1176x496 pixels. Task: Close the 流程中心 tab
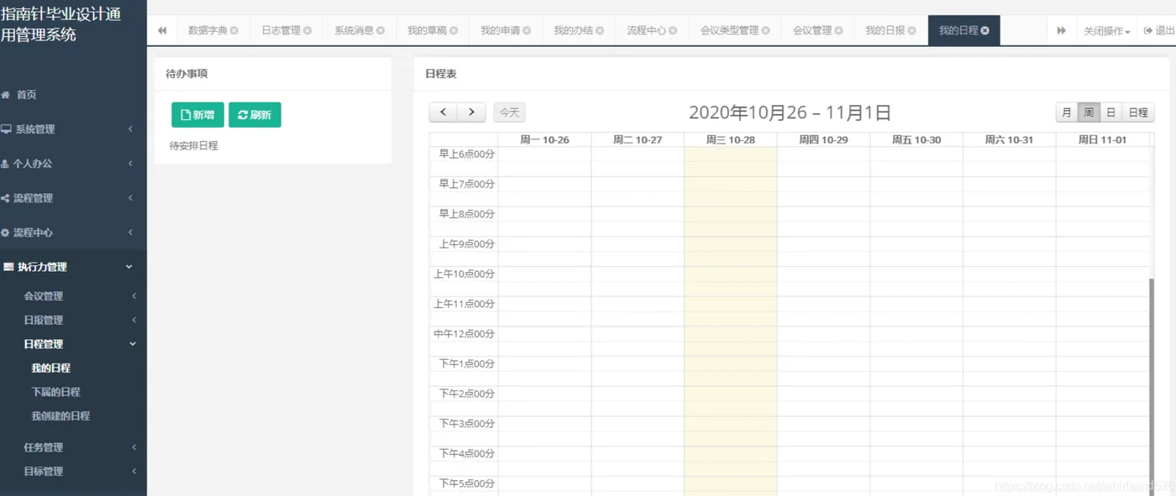[x=673, y=30]
